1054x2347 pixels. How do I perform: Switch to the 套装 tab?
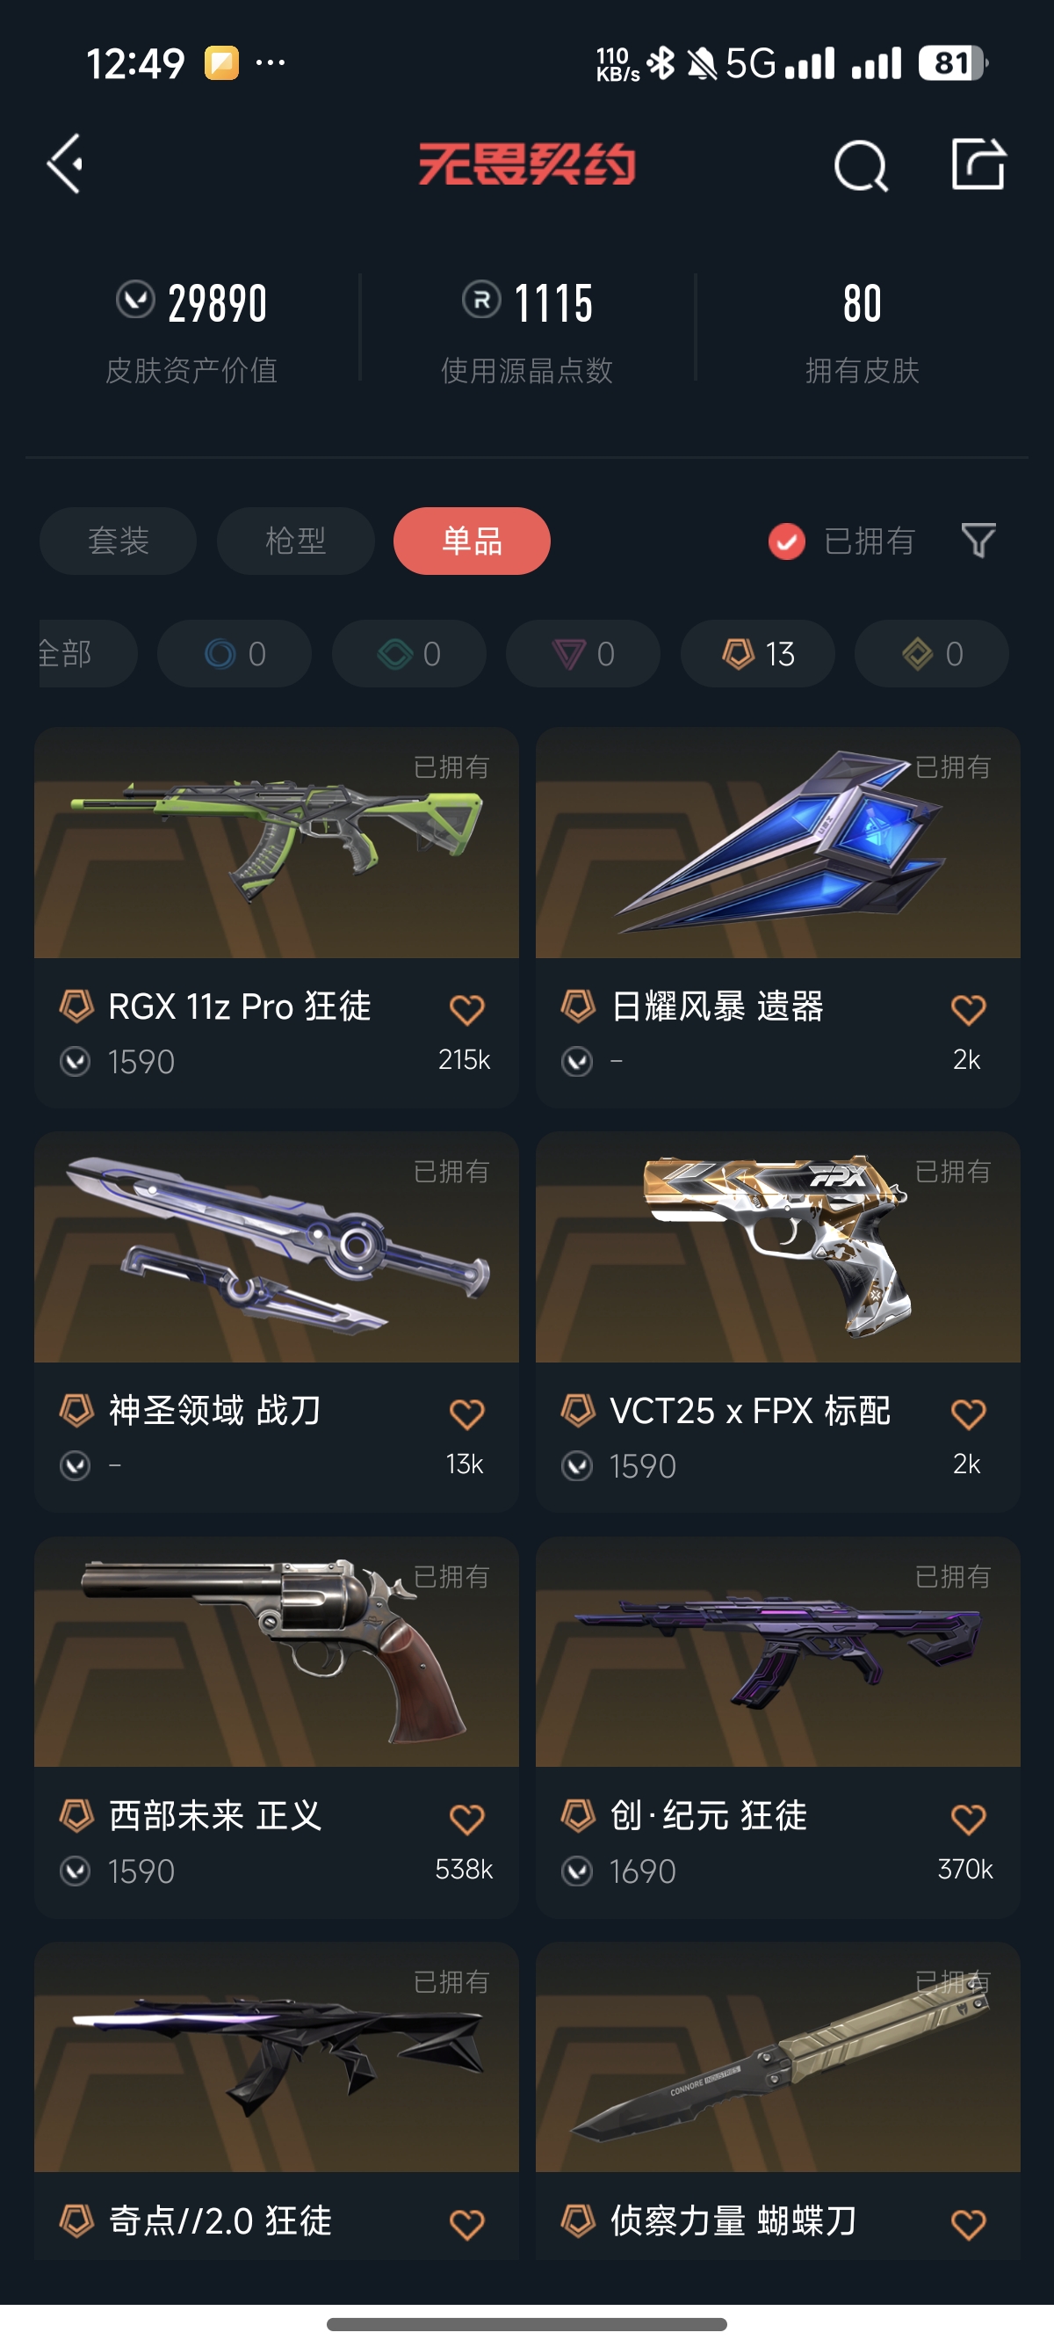tap(119, 541)
